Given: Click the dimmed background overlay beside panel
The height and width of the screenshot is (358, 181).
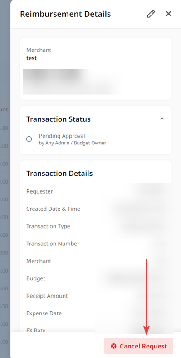Looking at the screenshot, I should [x=5, y=179].
